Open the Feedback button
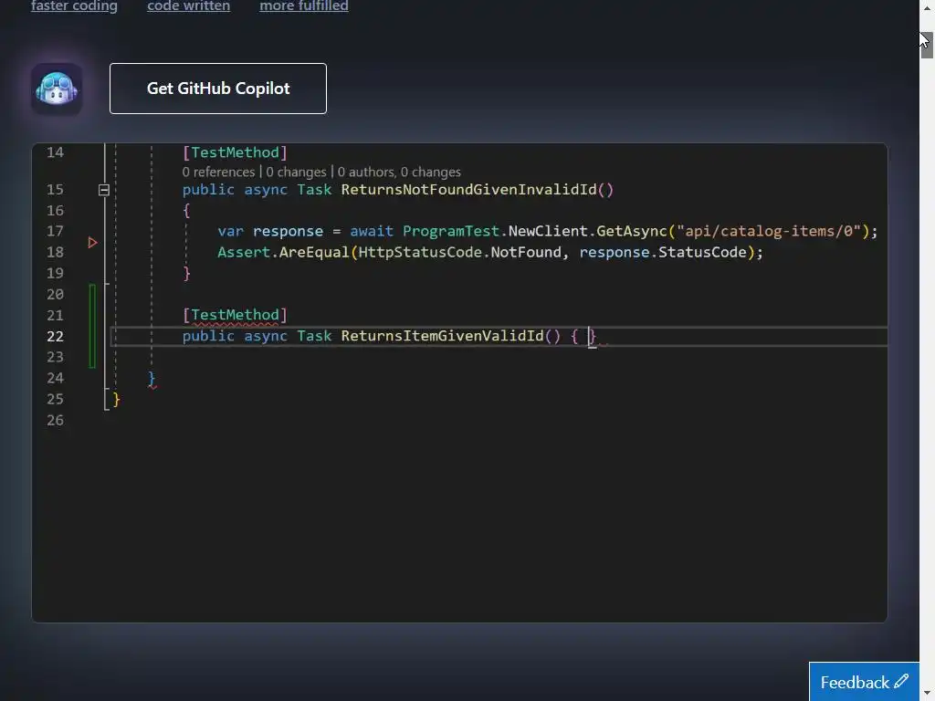The image size is (935, 701). tap(864, 681)
